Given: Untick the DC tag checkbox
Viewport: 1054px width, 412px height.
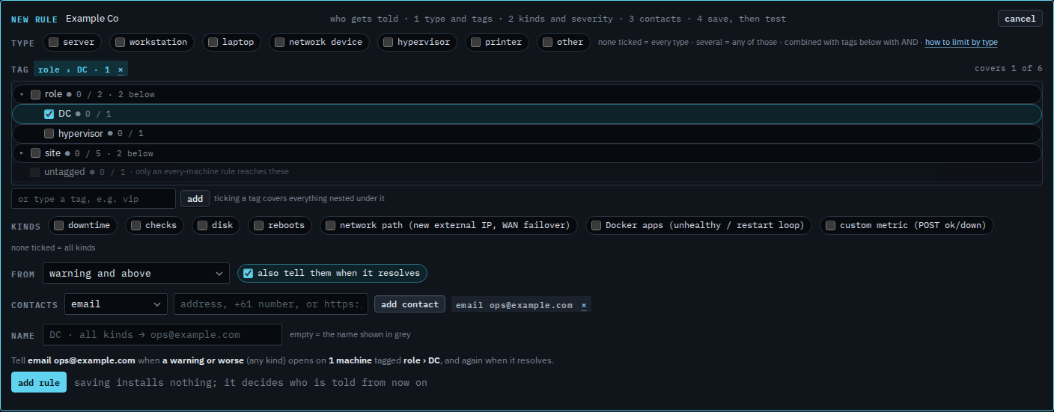Looking at the screenshot, I should [x=49, y=114].
